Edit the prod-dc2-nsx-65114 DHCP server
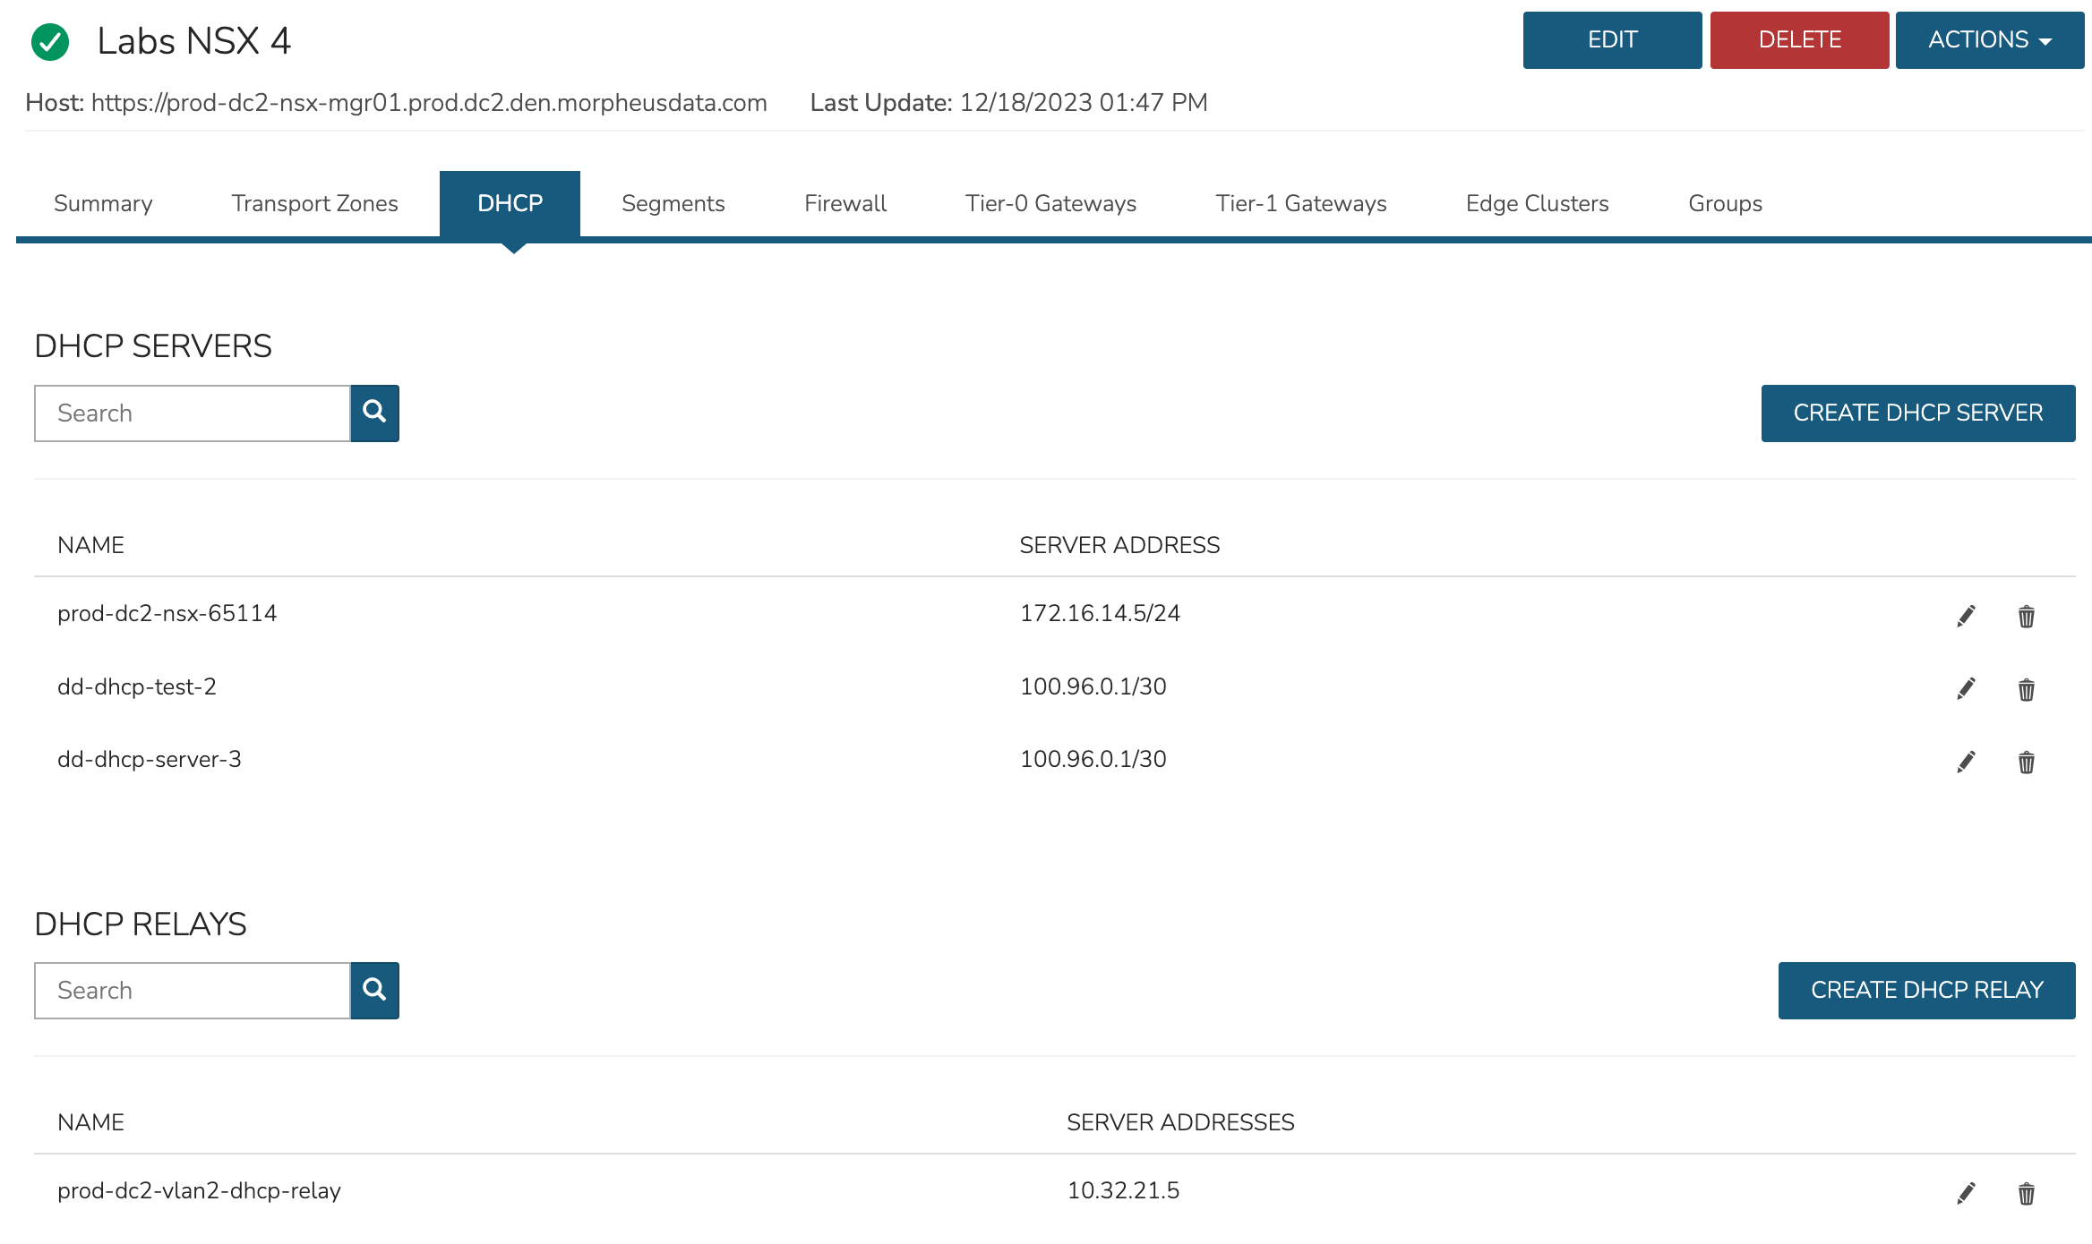The width and height of the screenshot is (2092, 1244). click(1966, 616)
